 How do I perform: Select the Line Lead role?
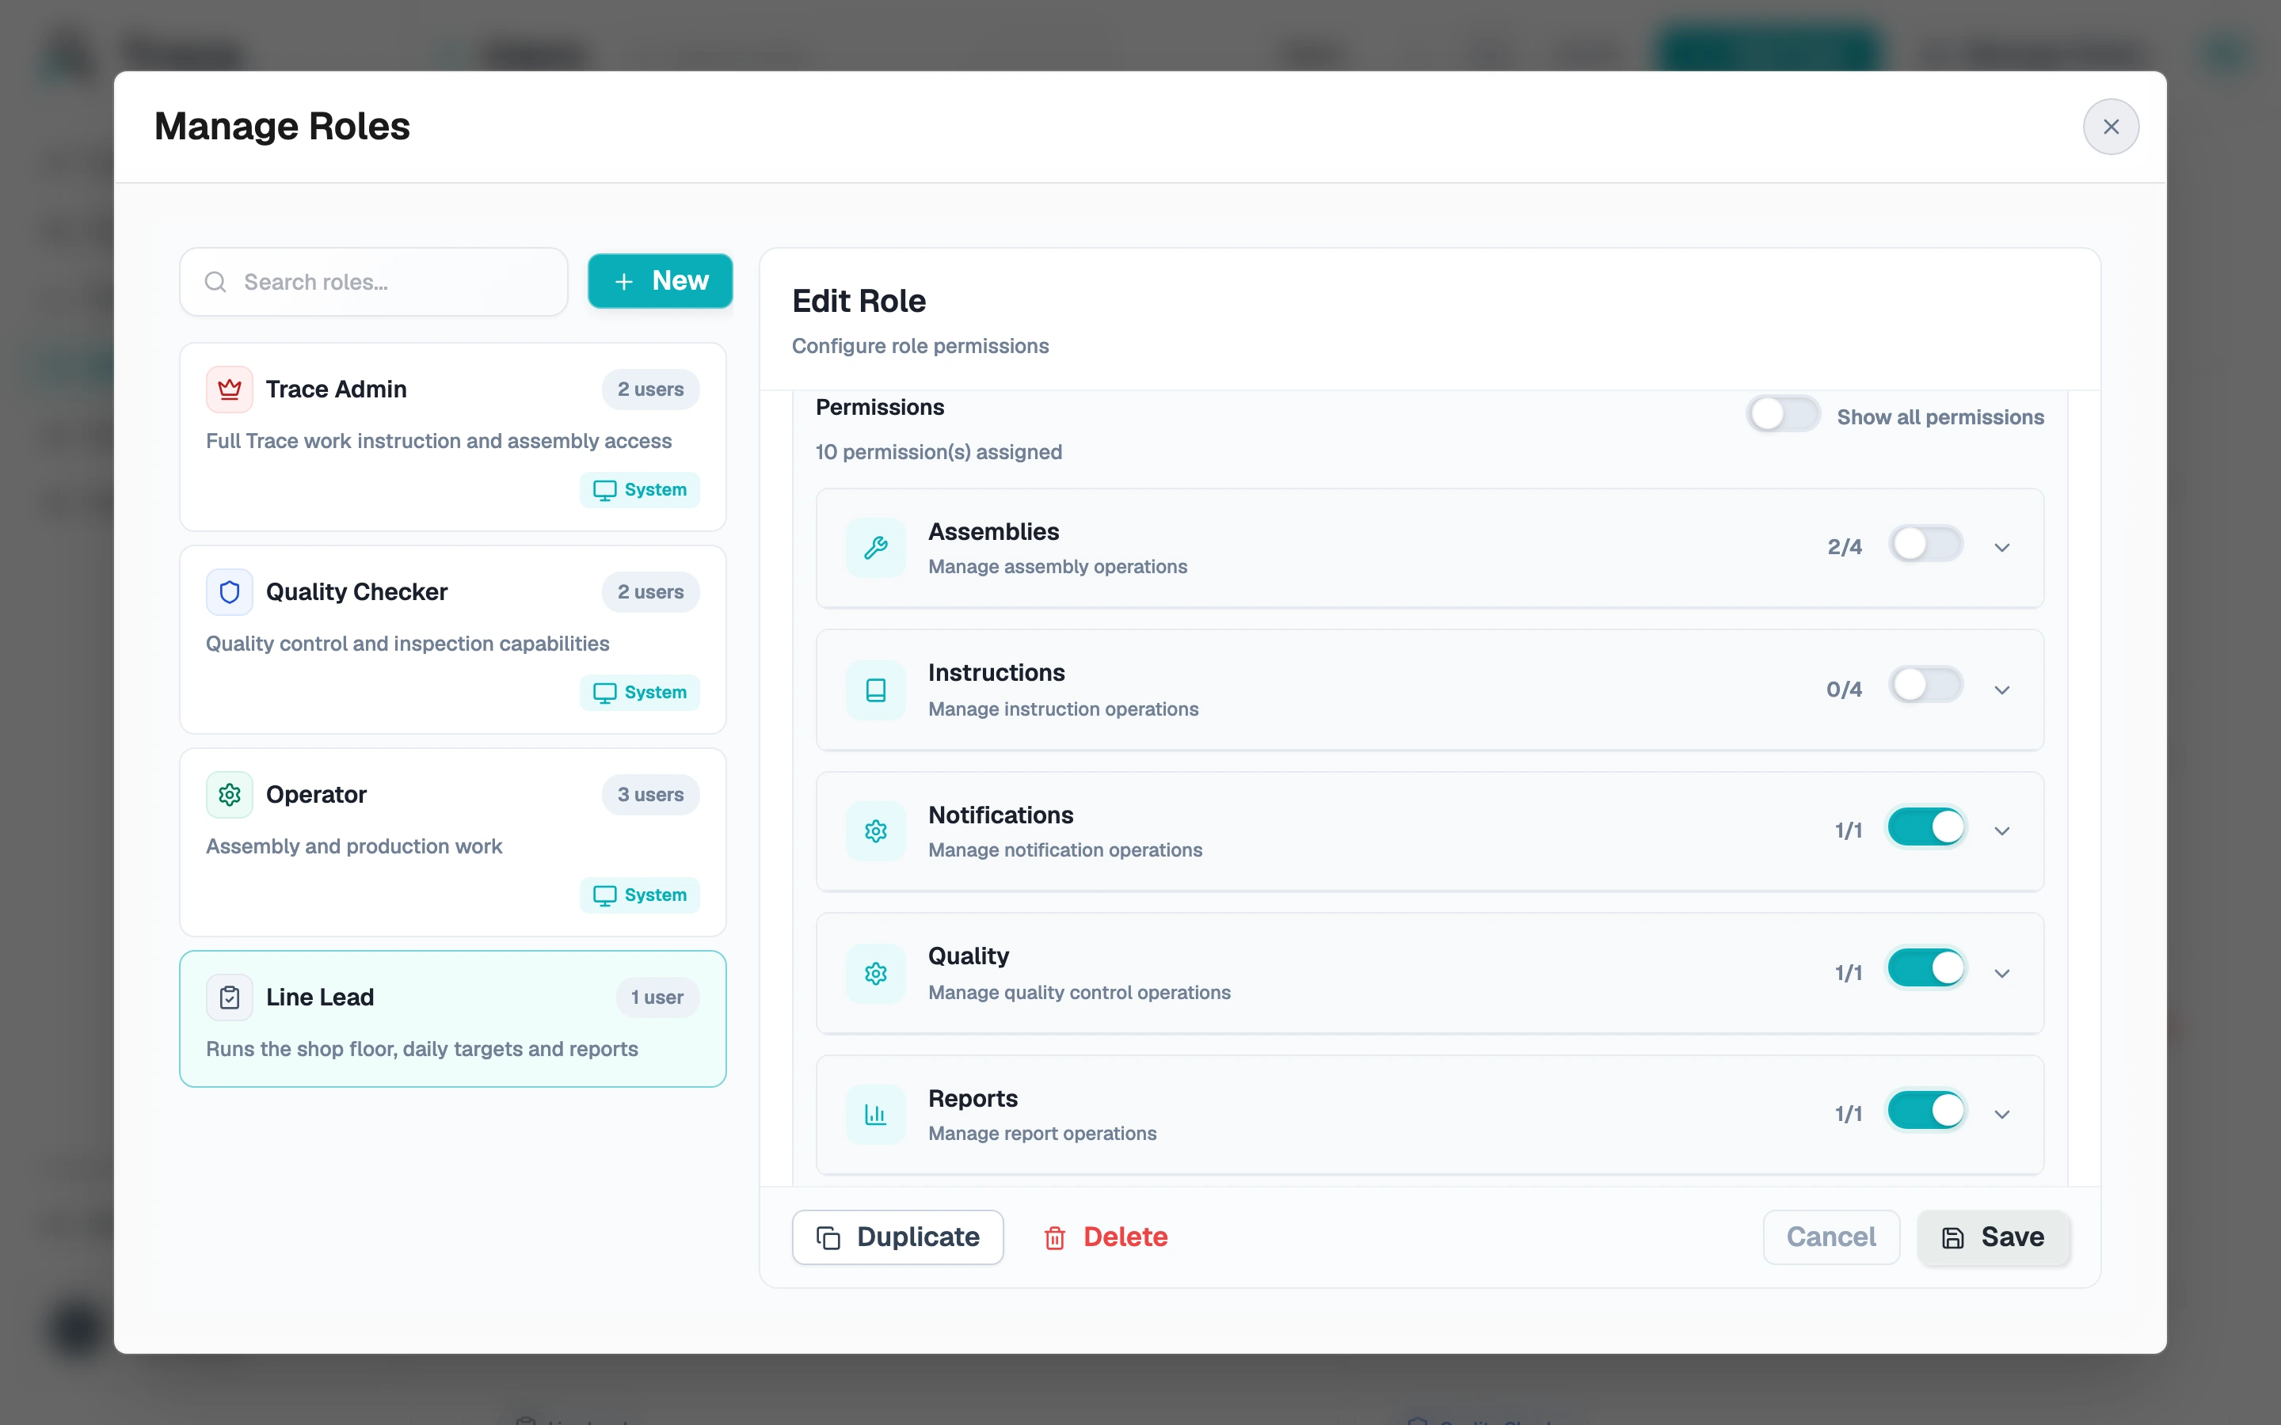pos(452,1019)
